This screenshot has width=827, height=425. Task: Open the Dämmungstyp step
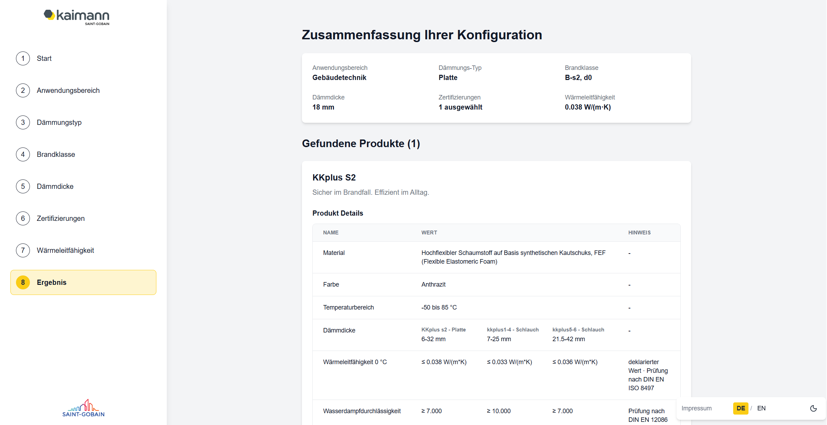[x=83, y=122]
